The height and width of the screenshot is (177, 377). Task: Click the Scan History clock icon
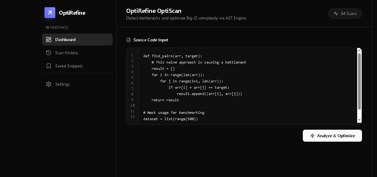click(x=49, y=53)
